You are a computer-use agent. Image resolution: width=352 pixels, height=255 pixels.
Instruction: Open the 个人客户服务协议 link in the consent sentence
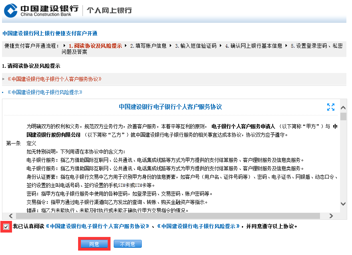tap(98, 226)
